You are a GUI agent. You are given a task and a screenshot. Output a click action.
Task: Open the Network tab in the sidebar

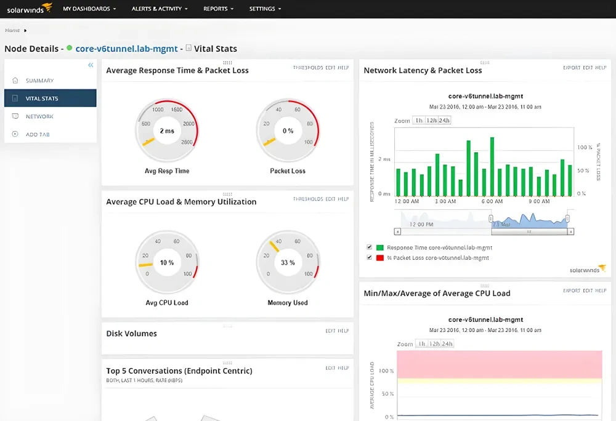click(x=51, y=116)
